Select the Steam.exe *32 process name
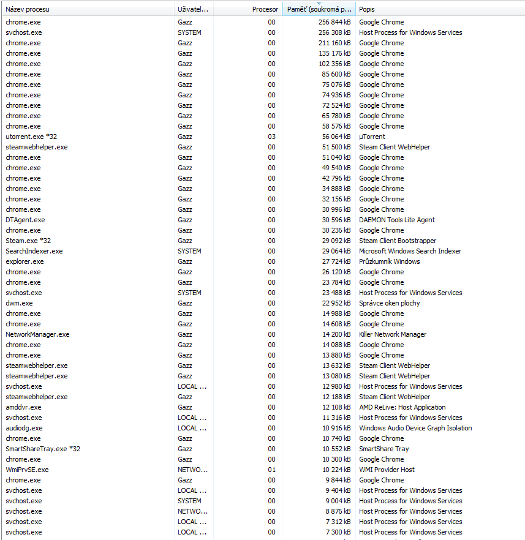 tap(28, 241)
